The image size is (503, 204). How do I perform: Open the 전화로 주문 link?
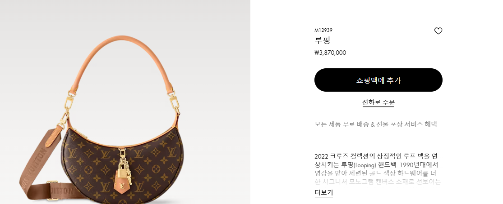click(378, 102)
